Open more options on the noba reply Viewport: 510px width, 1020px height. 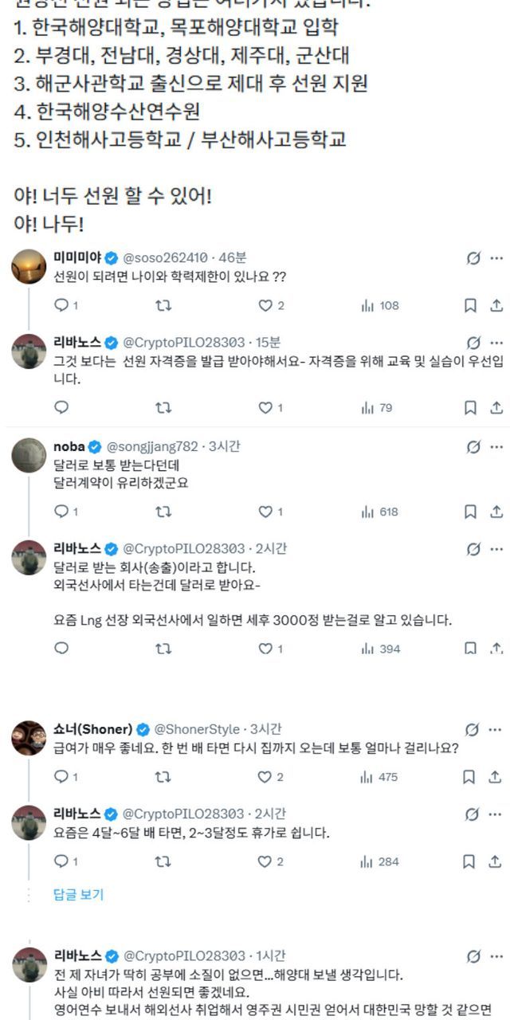point(496,446)
